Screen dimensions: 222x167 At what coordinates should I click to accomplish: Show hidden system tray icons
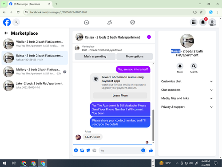[177, 163]
